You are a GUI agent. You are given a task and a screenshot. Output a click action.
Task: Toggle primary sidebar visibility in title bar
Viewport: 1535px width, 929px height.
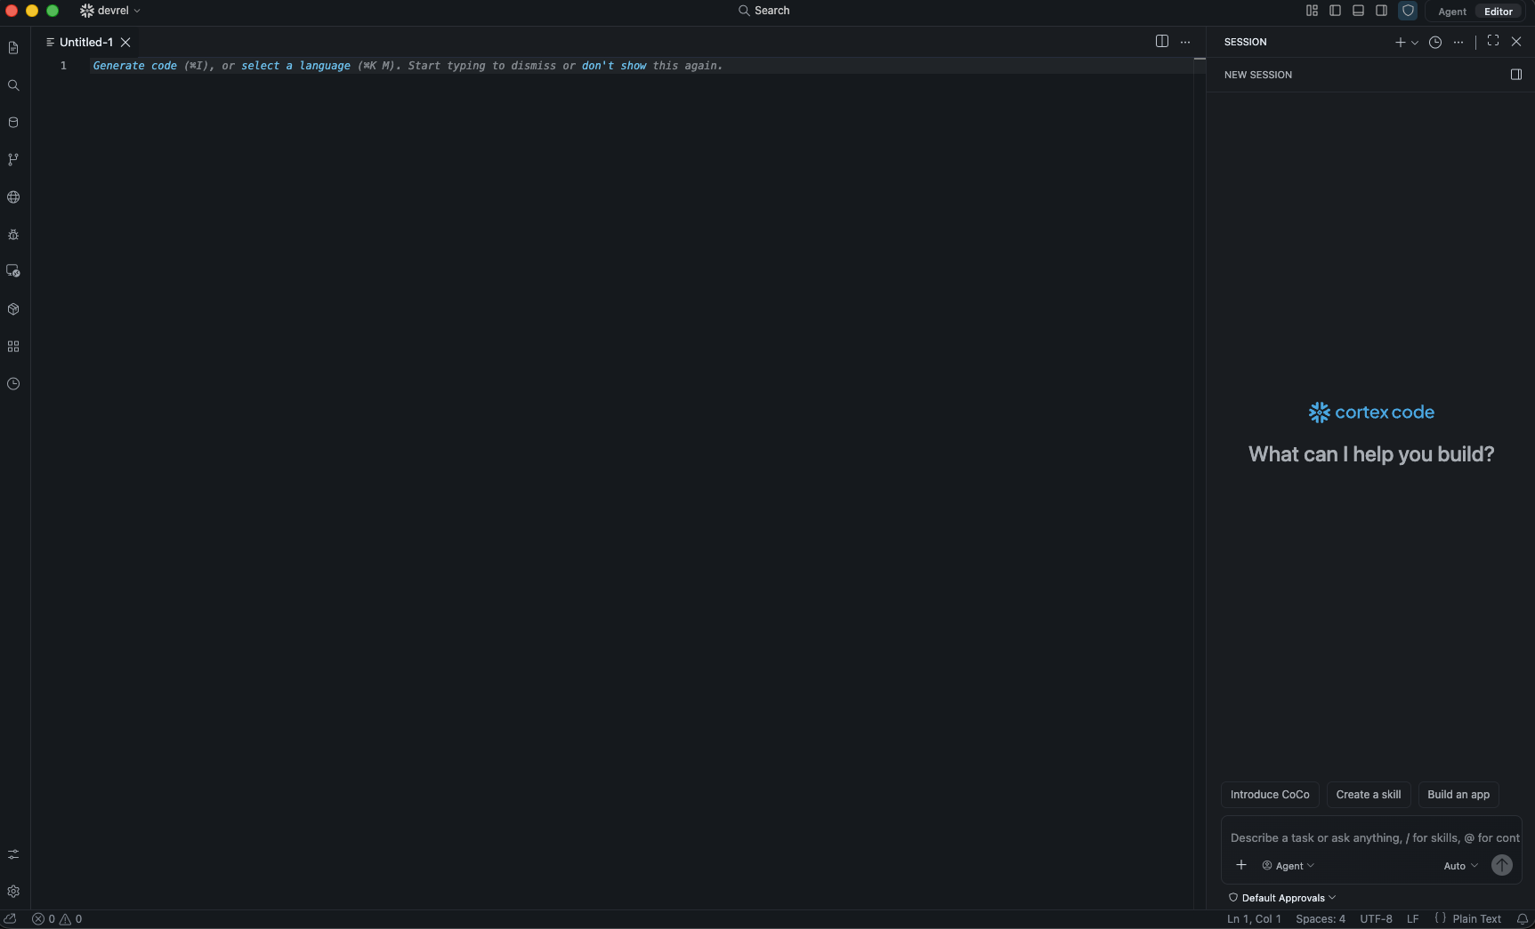pos(1335,11)
